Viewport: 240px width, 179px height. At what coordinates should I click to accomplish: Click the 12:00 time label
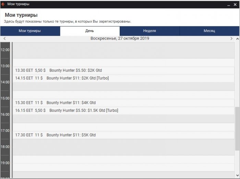(x=5, y=50)
